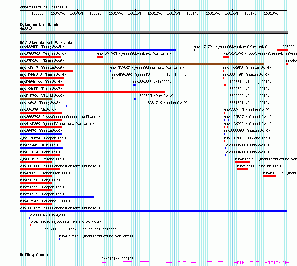
Task: Click the 168100k ruler tick label
Action: click(116, 14)
